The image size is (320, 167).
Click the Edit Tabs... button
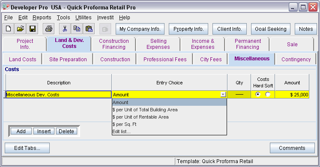click(x=27, y=148)
